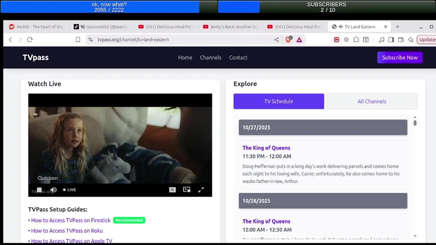This screenshot has height=245, width=436.
Task: Click the 10/28/2025 date header
Action: point(323,201)
